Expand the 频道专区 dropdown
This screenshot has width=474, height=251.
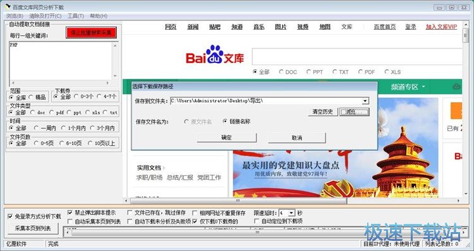tap(408, 87)
